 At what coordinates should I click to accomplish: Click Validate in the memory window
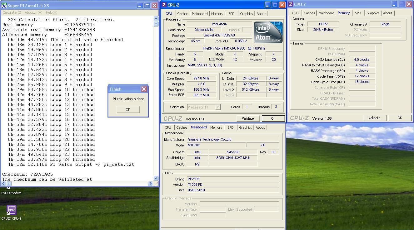pyautogui.click(x=374, y=118)
